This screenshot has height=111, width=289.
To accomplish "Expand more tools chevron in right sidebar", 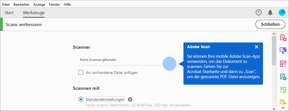I will pyautogui.click(x=283, y=108).
